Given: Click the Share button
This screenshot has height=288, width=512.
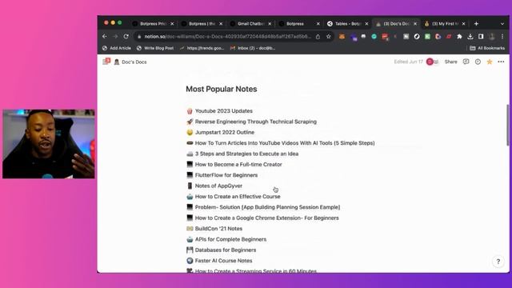Looking at the screenshot, I should point(450,62).
